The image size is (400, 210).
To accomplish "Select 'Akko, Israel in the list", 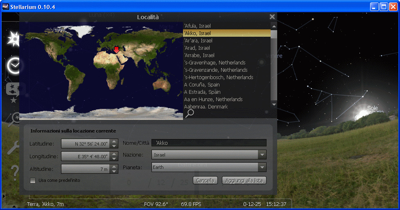I will coord(227,33).
